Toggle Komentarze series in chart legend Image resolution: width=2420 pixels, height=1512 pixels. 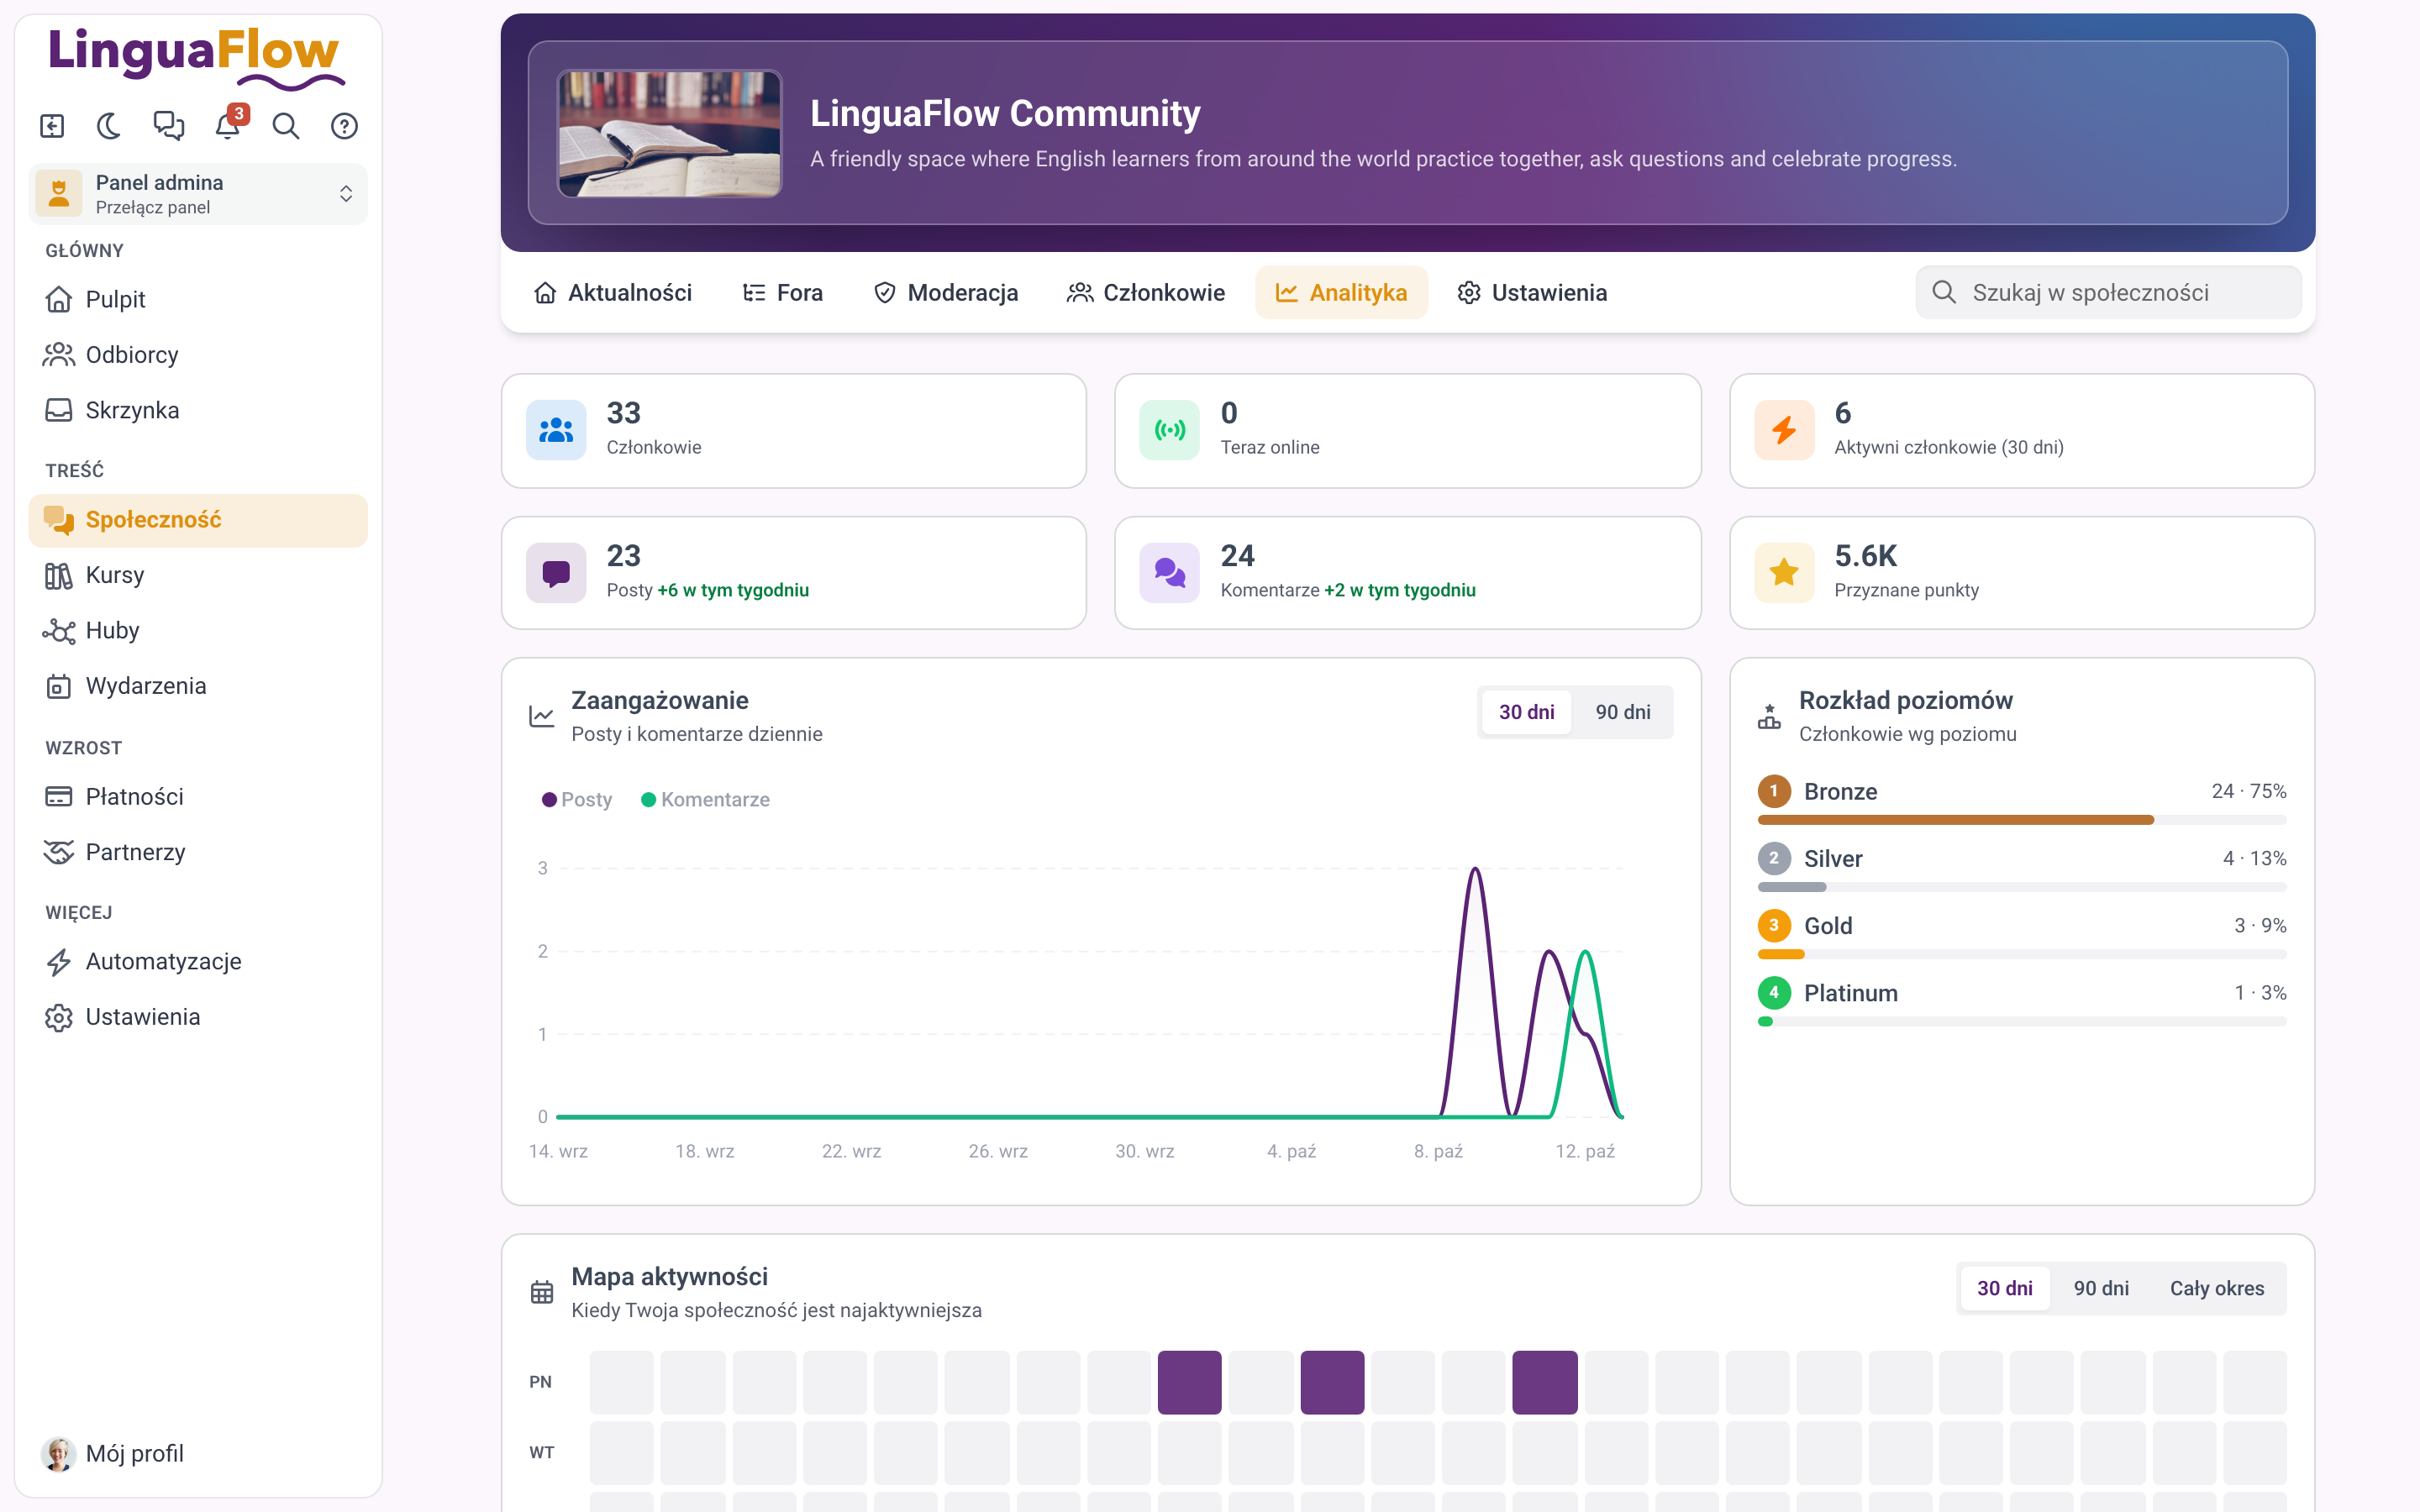point(705,799)
